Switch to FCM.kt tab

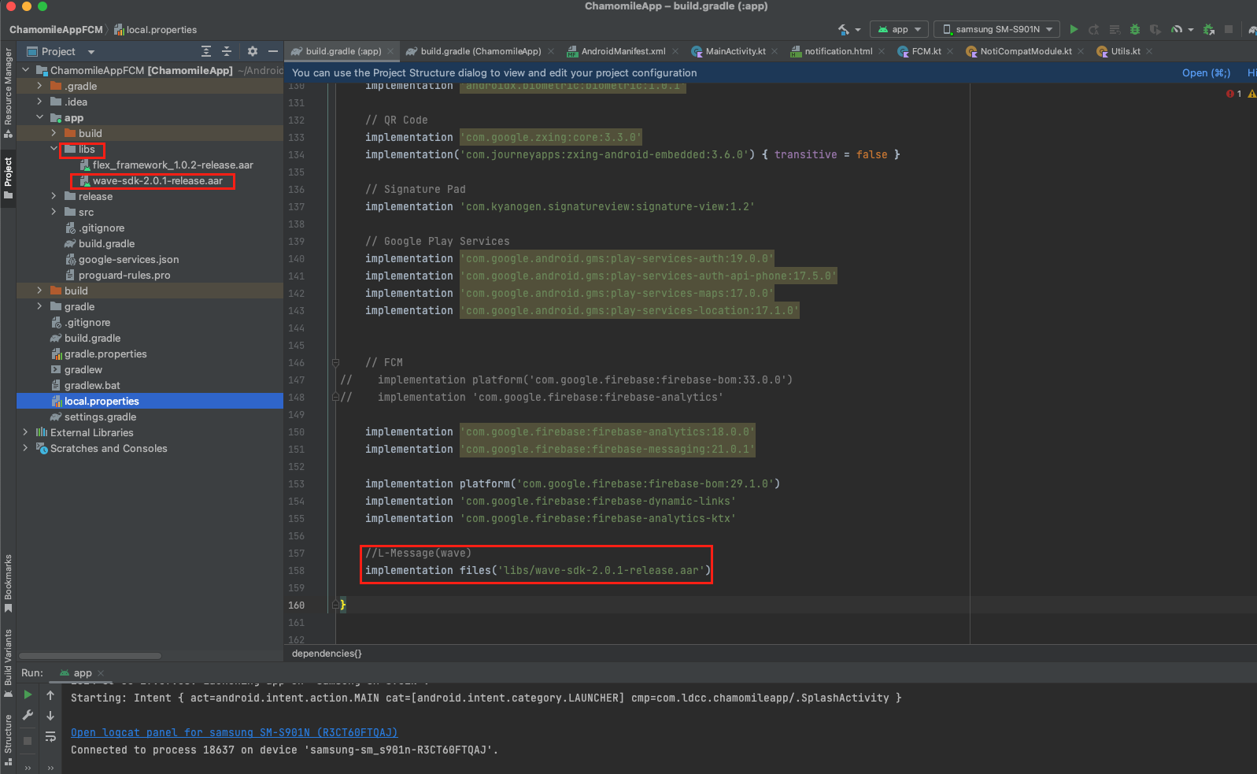point(926,51)
